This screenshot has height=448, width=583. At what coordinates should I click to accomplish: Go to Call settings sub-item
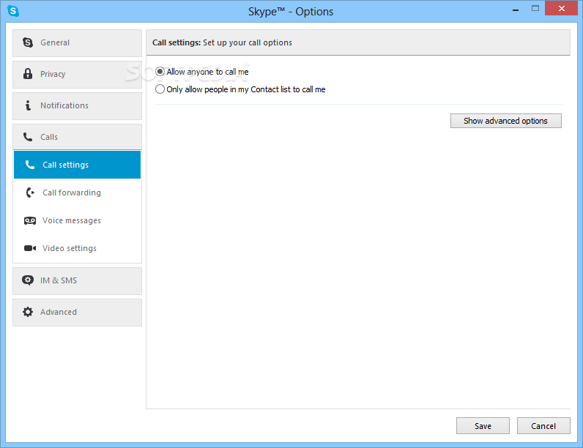point(78,165)
